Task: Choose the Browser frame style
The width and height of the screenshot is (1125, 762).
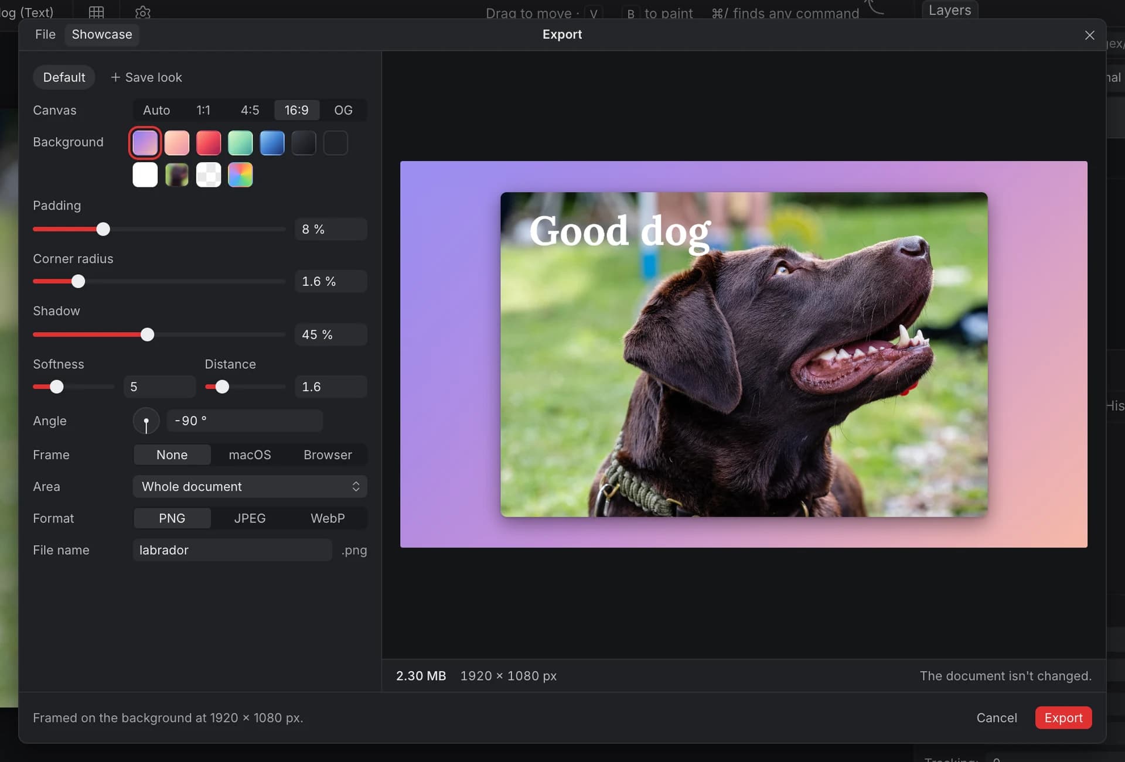Action: click(x=328, y=455)
